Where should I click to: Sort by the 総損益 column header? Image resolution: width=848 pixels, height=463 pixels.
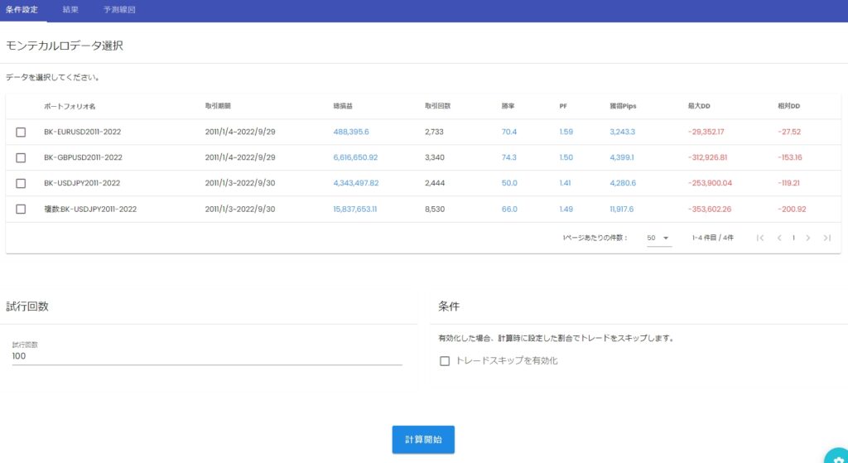[343, 106]
